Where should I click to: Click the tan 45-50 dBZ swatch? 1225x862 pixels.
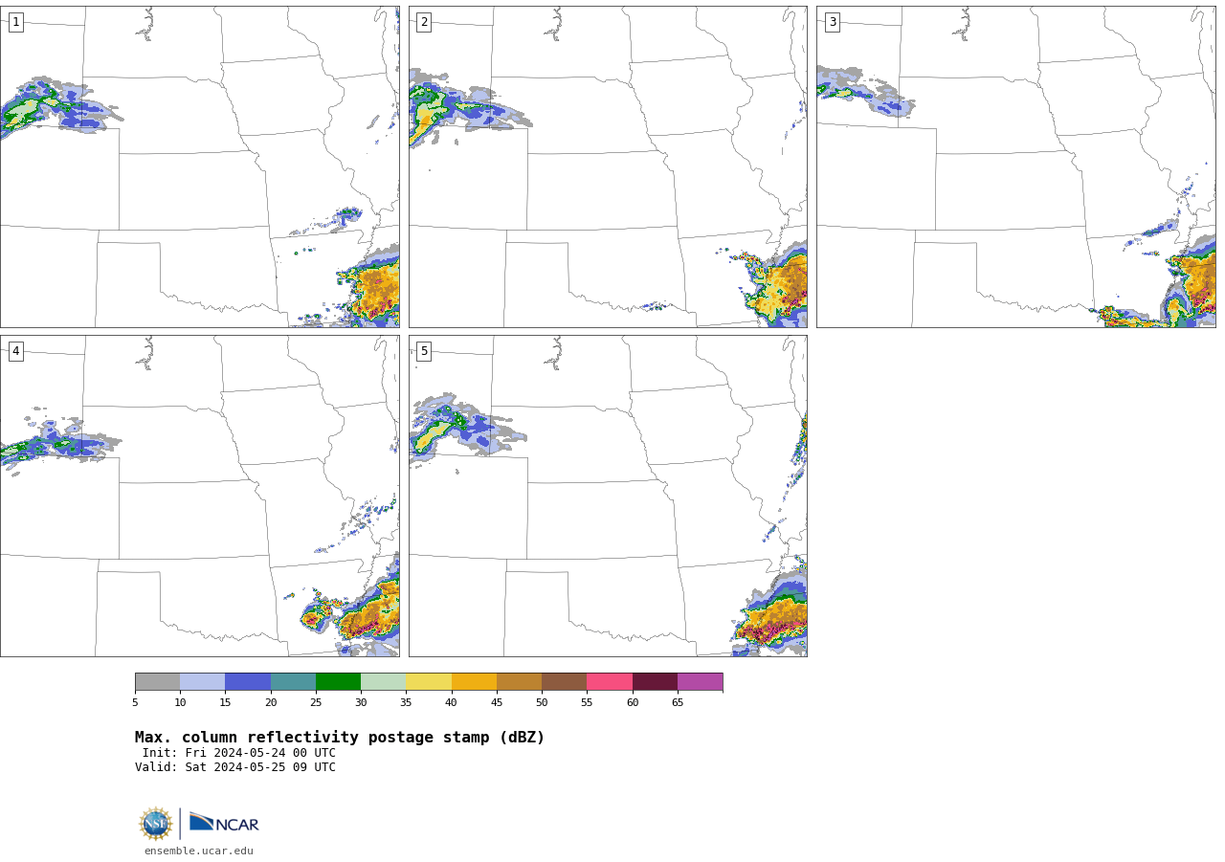coord(519,681)
